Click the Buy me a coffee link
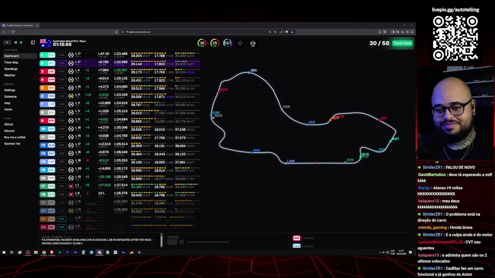The image size is (495, 278). (x=15, y=137)
